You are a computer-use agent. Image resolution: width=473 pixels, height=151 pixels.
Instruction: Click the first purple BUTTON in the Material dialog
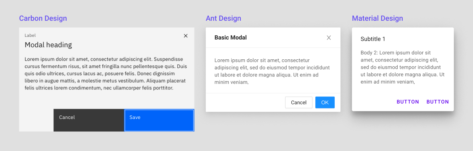pyautogui.click(x=408, y=102)
